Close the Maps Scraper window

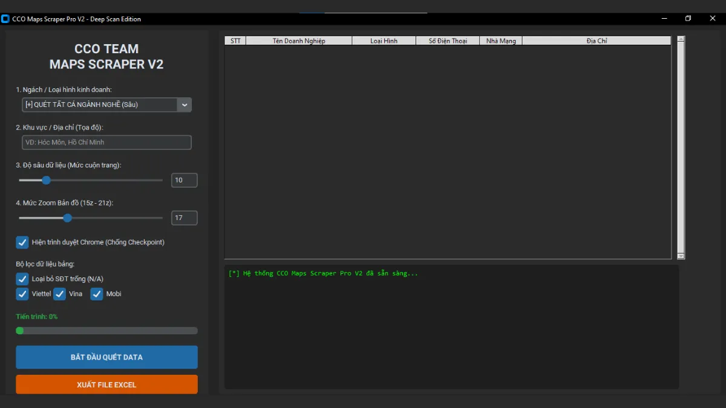click(713, 19)
